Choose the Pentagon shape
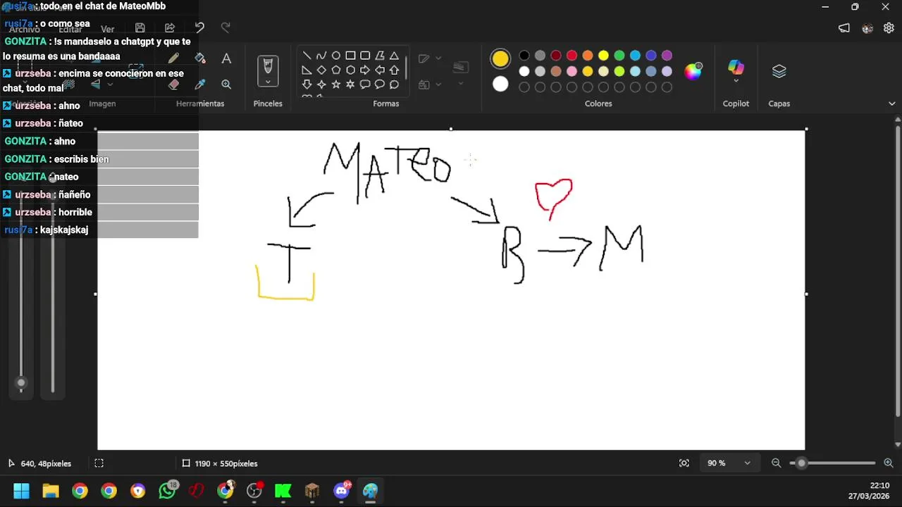The width and height of the screenshot is (902, 507). point(336,70)
